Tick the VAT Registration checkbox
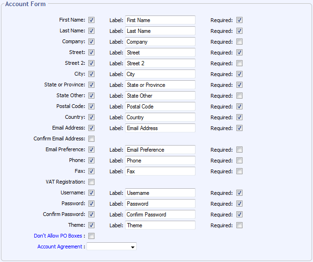Viewport: 313px width, 262px height. pyautogui.click(x=91, y=182)
